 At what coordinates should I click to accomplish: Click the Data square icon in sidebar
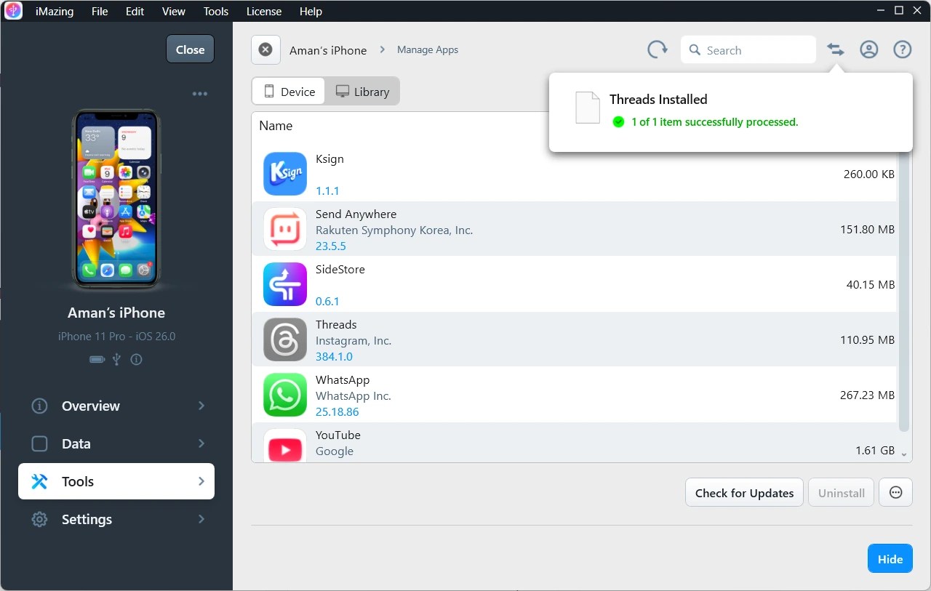[x=39, y=443]
